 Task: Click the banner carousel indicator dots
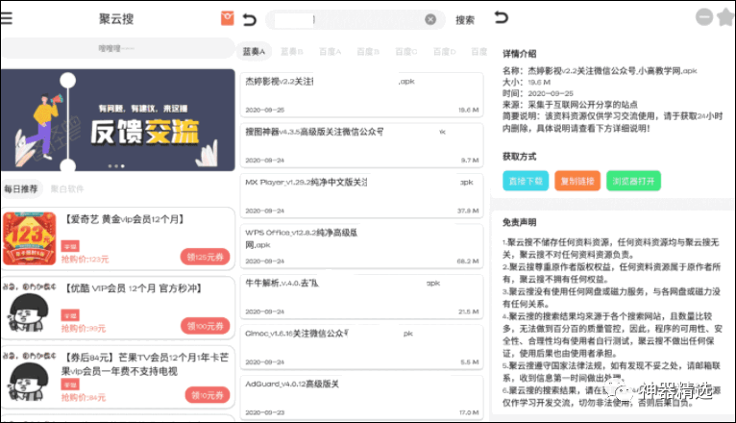[x=116, y=166]
